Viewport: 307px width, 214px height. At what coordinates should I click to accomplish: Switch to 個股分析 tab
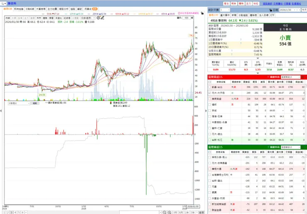click(x=63, y=9)
